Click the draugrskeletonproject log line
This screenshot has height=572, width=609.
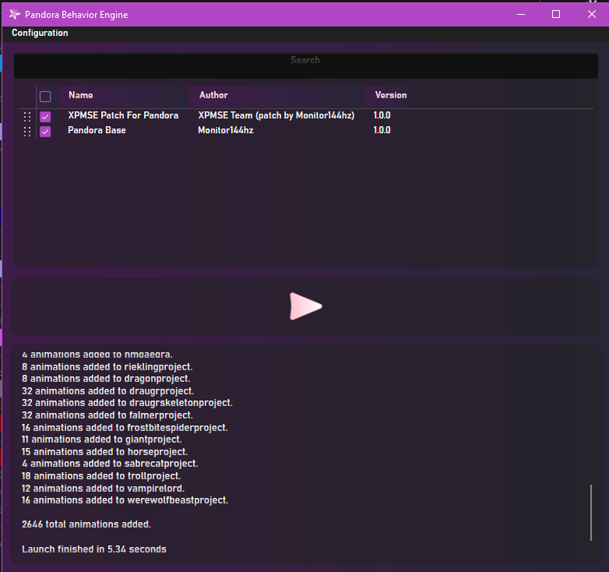(128, 403)
